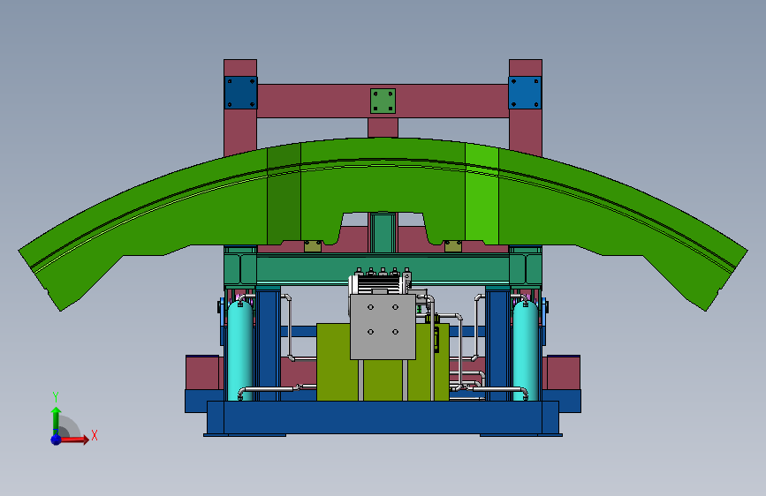Screen dimensions: 766x496
Task: Select the teal center vertical post
Action: pos(383,233)
